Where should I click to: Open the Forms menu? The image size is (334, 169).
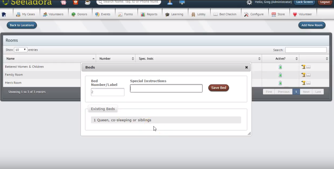click(125, 14)
